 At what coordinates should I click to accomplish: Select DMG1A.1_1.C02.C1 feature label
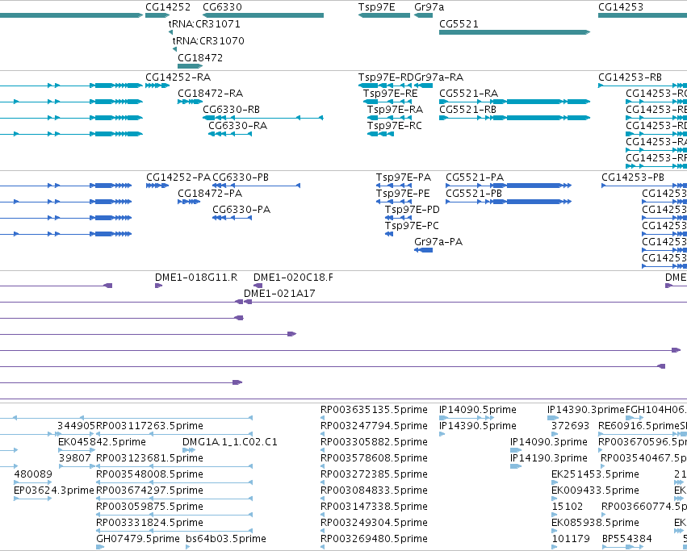(230, 442)
